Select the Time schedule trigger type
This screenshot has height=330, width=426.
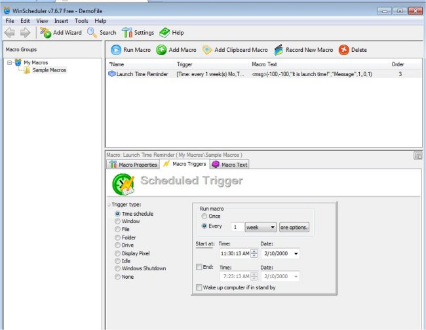[x=117, y=214]
